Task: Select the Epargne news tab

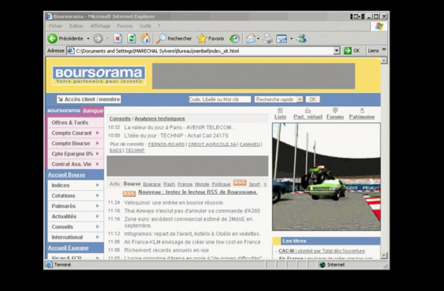Action: (x=152, y=184)
